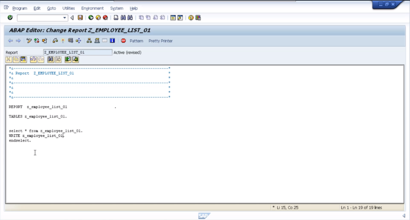Paste with the editor clipboard icon

coord(24,60)
